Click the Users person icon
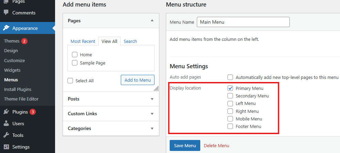 coord(6,123)
